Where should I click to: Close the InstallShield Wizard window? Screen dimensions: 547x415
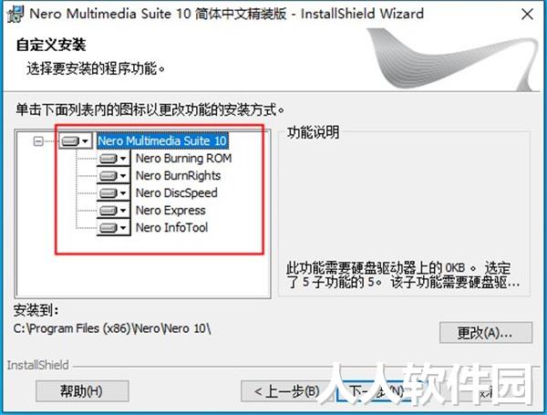[x=527, y=15]
